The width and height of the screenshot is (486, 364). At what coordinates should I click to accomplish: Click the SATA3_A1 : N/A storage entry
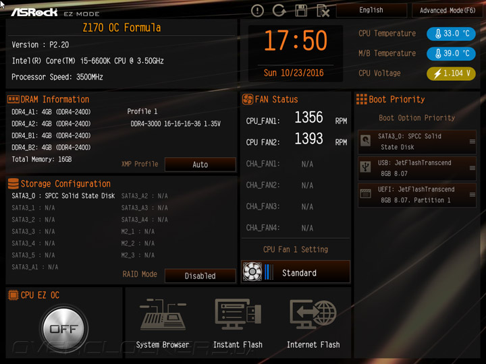[x=34, y=267]
